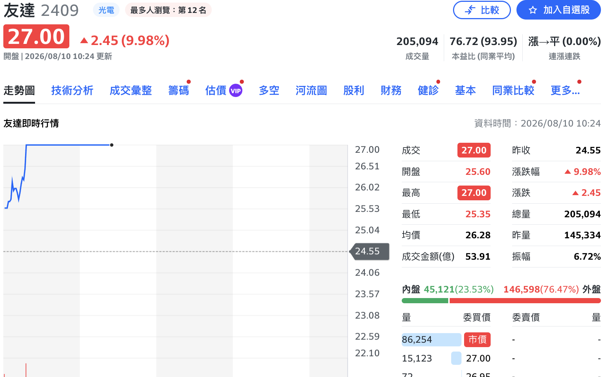Click the 最低 value 25.35
This screenshot has height=377, width=605.
tap(478, 214)
